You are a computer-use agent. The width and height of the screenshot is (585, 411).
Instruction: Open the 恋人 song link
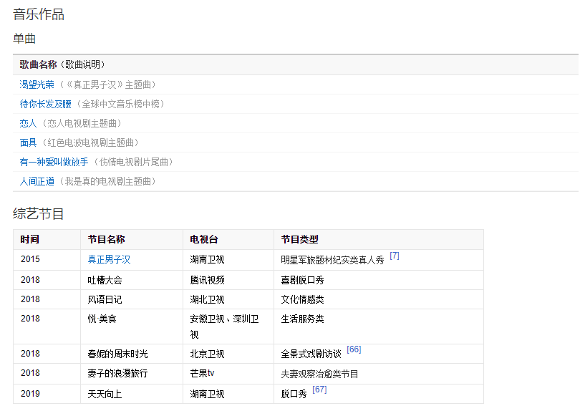click(28, 123)
